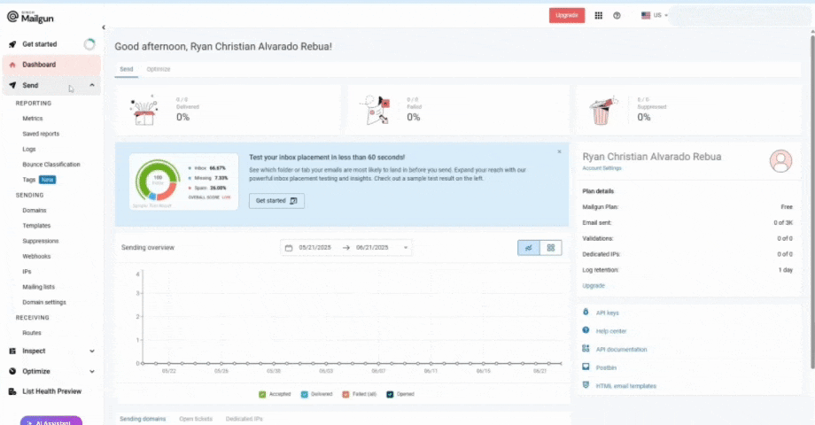Click the red Upgrade button
The width and height of the screenshot is (815, 425).
[567, 16]
